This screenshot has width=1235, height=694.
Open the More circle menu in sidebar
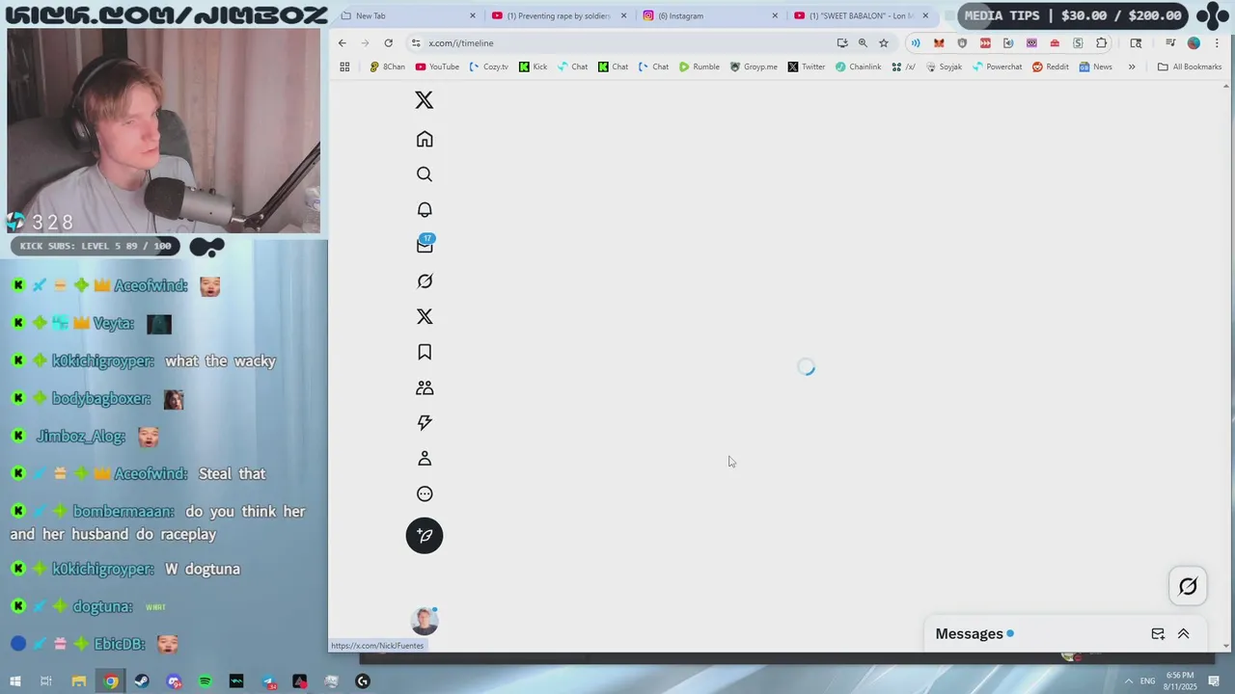[425, 494]
